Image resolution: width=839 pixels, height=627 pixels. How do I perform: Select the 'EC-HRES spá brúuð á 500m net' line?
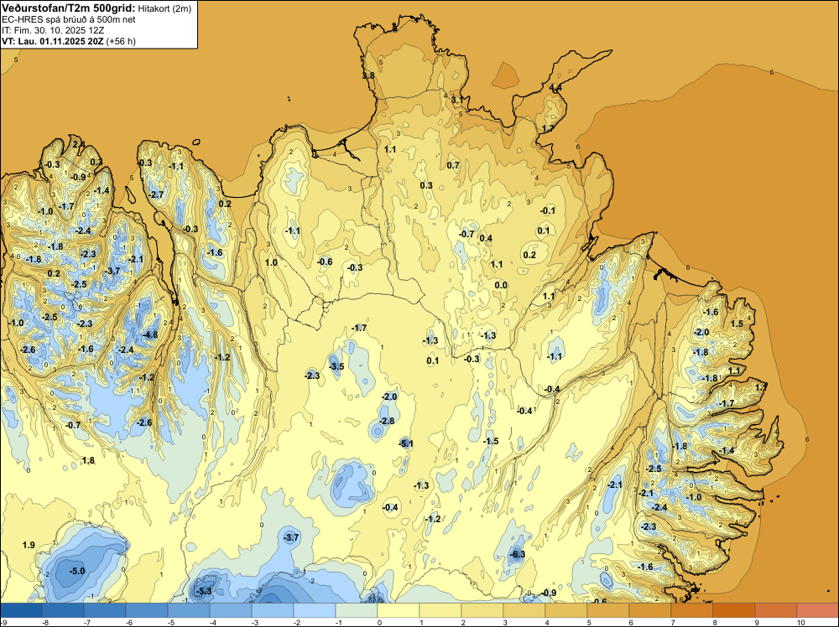pyautogui.click(x=69, y=19)
